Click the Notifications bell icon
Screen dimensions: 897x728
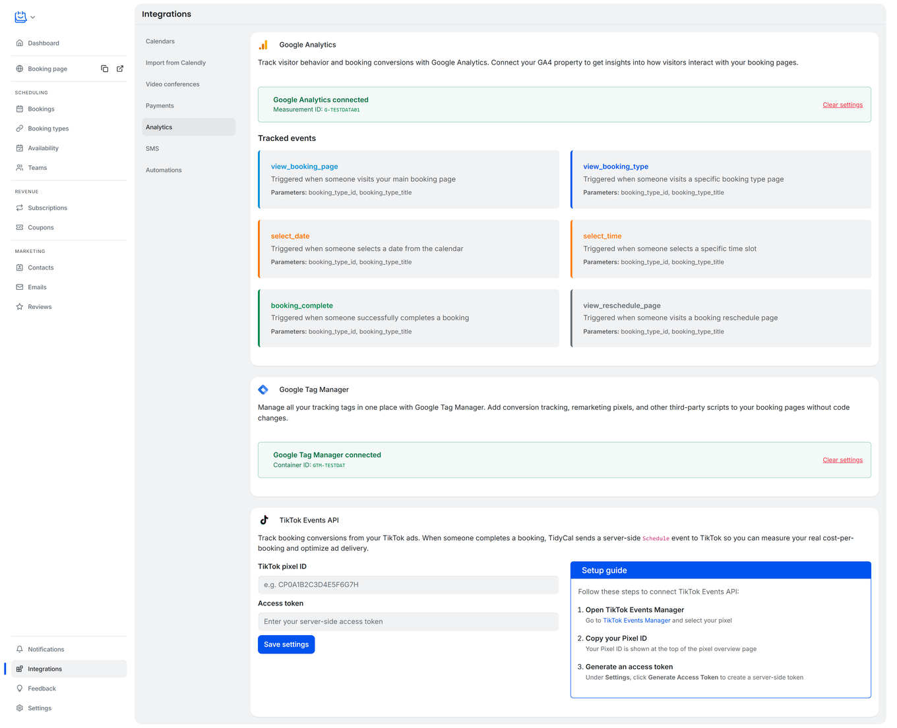[20, 649]
